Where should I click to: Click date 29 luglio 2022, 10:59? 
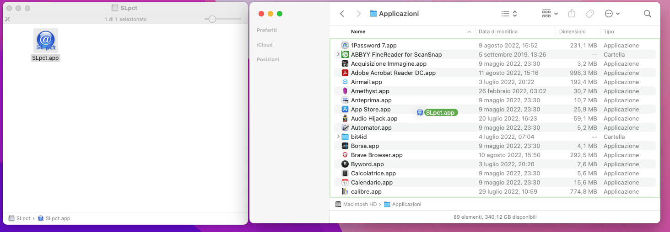point(508,191)
